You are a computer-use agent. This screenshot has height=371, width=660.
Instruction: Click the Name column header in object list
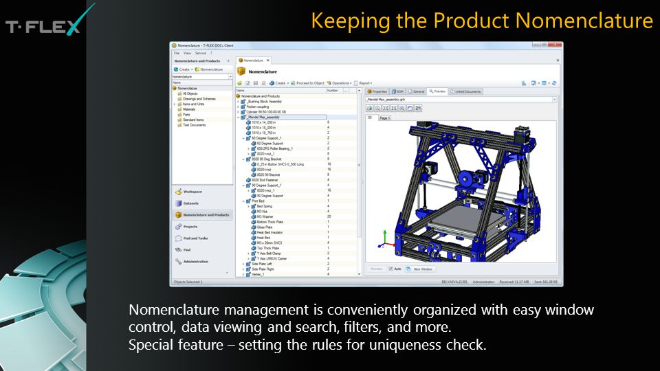[280, 91]
